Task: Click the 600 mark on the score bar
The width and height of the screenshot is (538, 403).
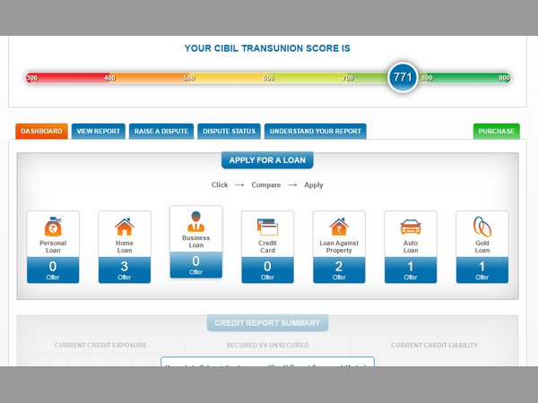Action: tap(268, 78)
